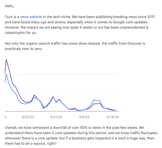Click the purple line's tallest peak at chart start

pos(6,59)
